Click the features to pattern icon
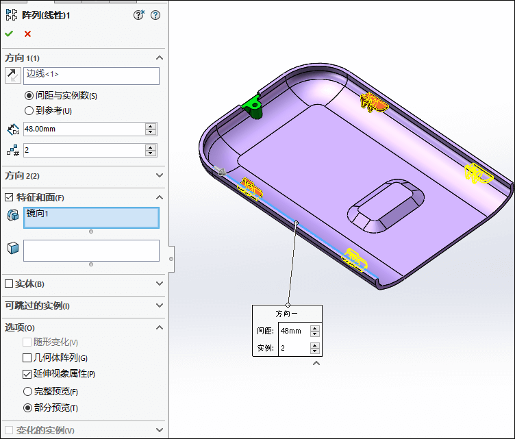This screenshot has width=515, height=439. click(13, 215)
